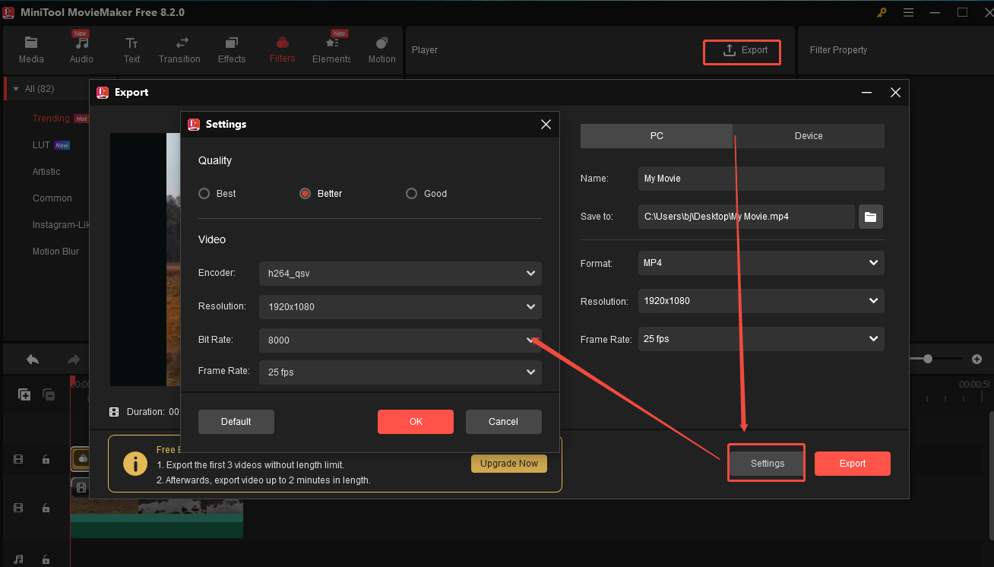This screenshot has height=567, width=994.
Task: Switch to the PC export tab
Action: pyautogui.click(x=657, y=136)
